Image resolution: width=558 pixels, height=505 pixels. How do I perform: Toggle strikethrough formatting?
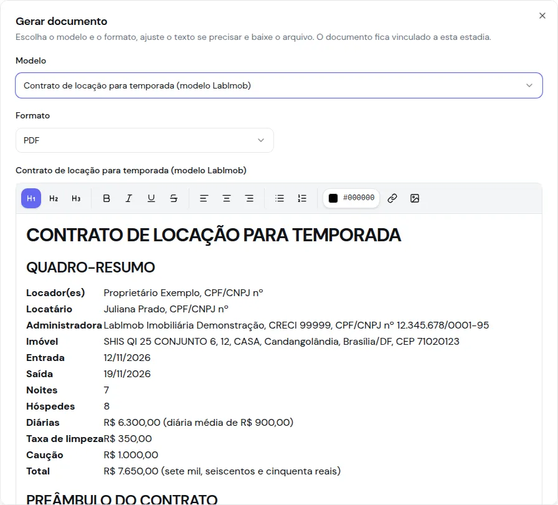coord(174,198)
